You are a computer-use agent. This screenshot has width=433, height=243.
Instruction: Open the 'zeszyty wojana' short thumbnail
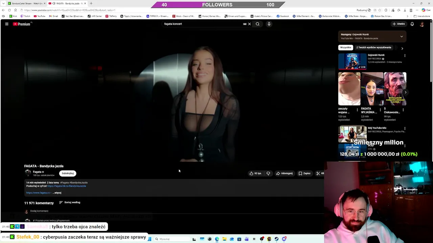[x=349, y=89]
